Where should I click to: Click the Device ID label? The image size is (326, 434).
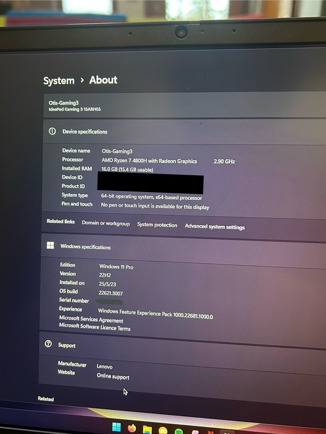(x=72, y=177)
